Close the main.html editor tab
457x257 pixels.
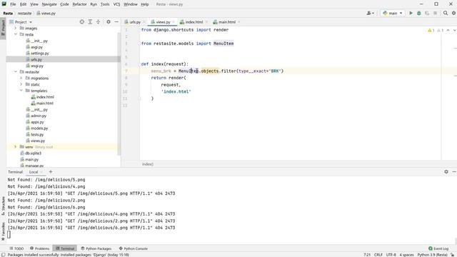(x=239, y=22)
